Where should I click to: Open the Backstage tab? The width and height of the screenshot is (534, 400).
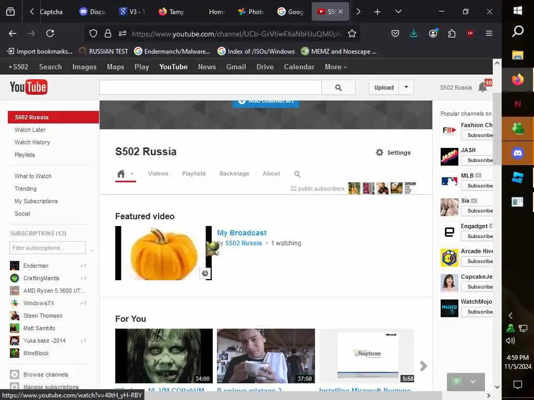234,173
